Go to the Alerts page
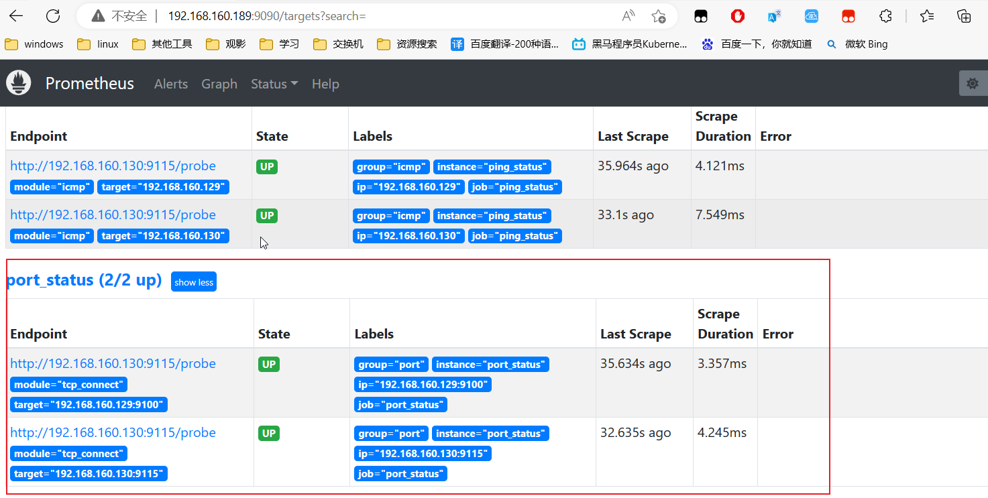Image resolution: width=988 pixels, height=498 pixels. point(171,84)
